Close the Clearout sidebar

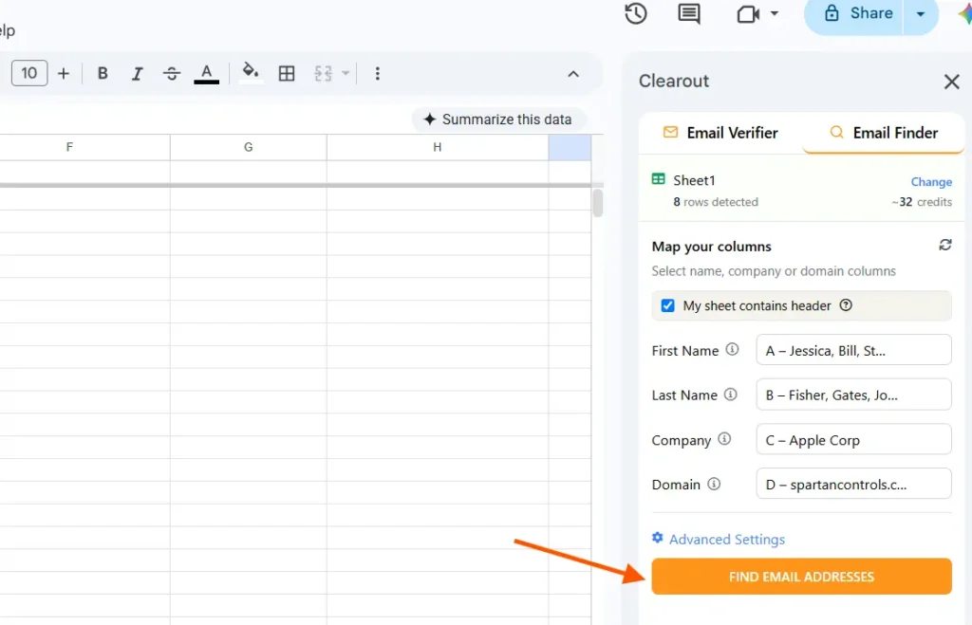point(951,82)
